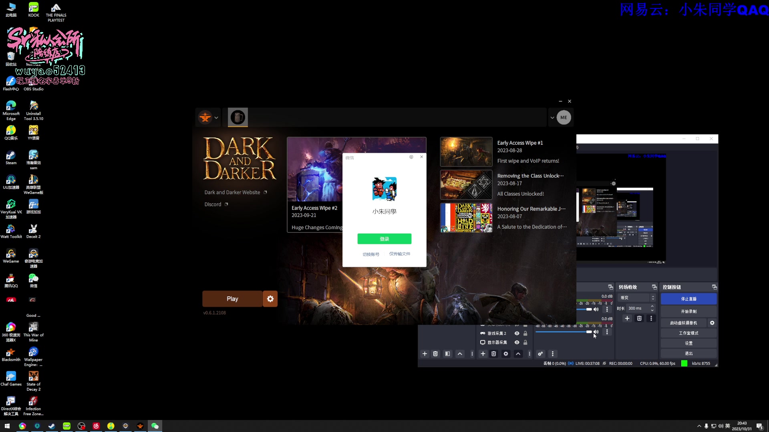This screenshot has height=432, width=769.
Task: Click the Early Access Wipe #1 headline
Action: click(x=520, y=143)
